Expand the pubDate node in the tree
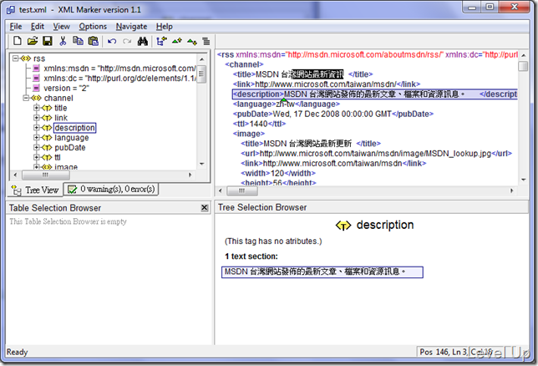The height and width of the screenshot is (366, 538). click(x=37, y=147)
